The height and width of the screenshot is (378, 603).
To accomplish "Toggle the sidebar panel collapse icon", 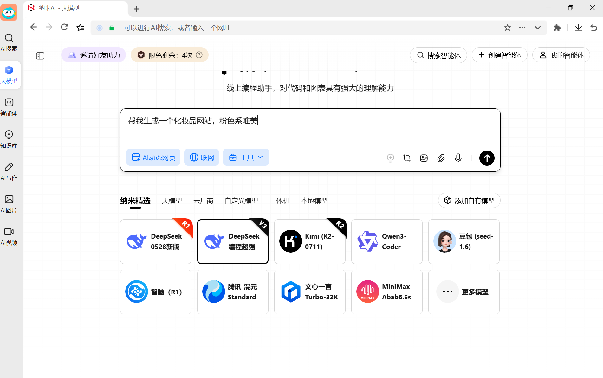I will 40,56.
